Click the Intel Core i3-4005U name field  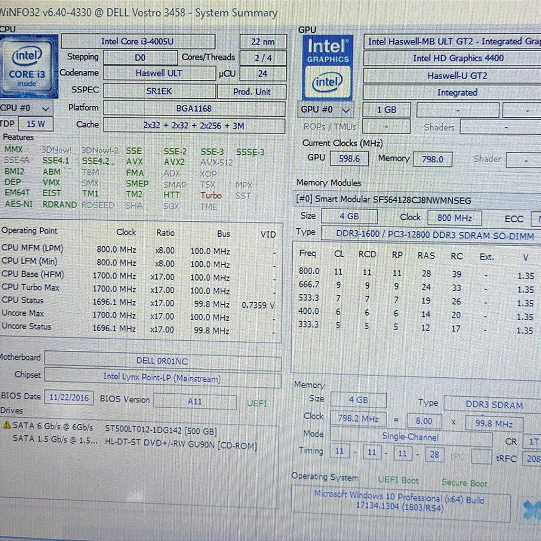pos(138,42)
